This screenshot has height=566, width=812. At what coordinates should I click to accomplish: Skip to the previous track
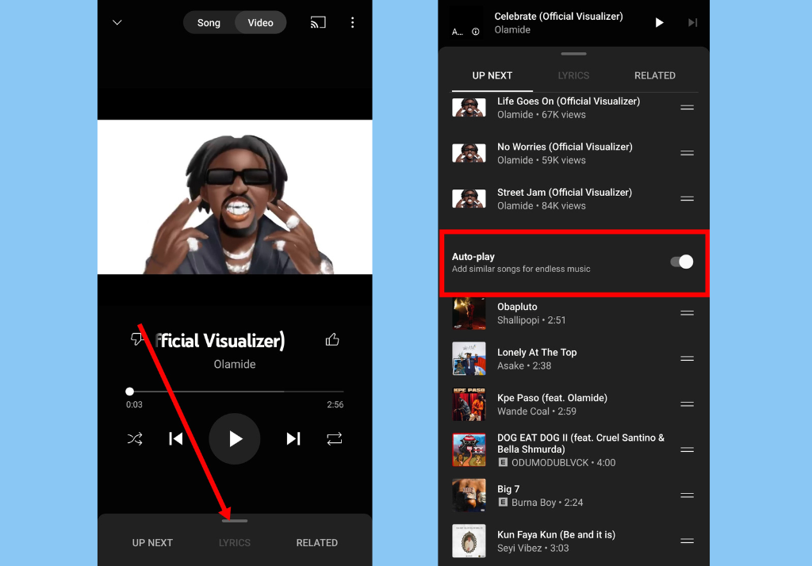tap(176, 438)
